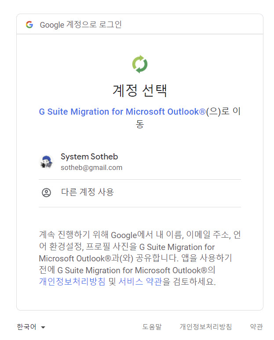This screenshot has height=340, width=274.
Task: Open the footer 개인정보처리방침 link
Action: 205,326
